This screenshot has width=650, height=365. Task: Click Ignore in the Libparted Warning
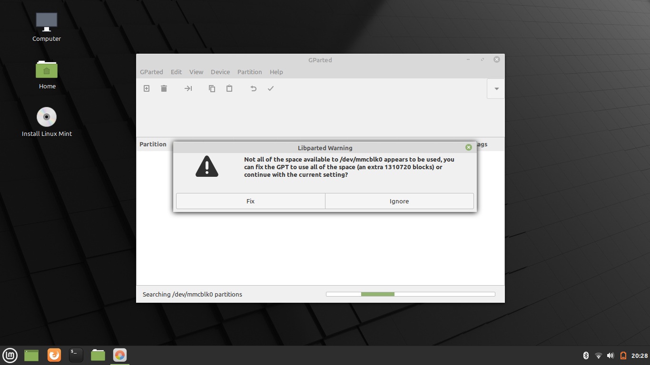(399, 201)
